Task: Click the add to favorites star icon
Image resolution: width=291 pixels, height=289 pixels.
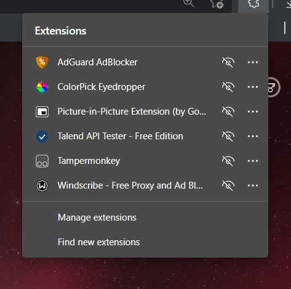Action: coord(217,4)
